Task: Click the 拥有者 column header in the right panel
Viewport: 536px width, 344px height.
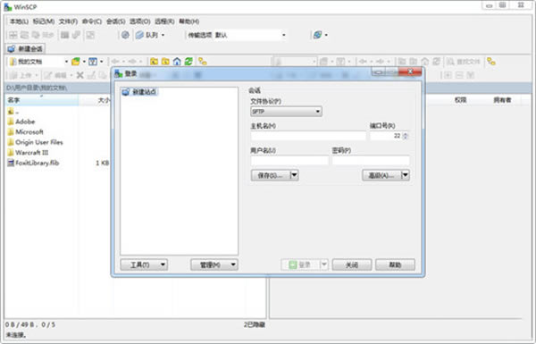Action: (x=502, y=100)
